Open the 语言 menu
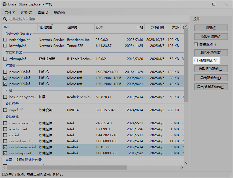This screenshot has width=233, height=178. tap(43, 13)
